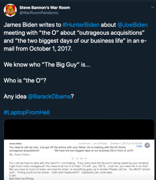The image size is (156, 180).
Task: Open the #HunterBiden hashtag
Action: coord(81,25)
